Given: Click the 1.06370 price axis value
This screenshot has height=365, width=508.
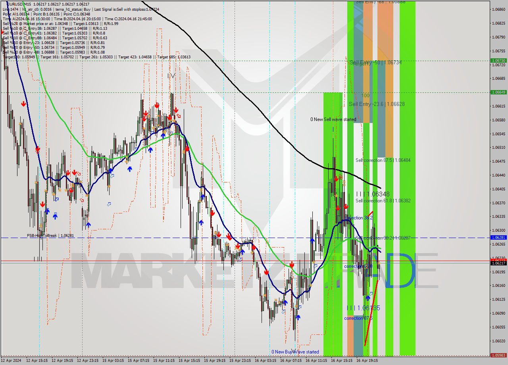Looking at the screenshot, I should click(x=498, y=203).
